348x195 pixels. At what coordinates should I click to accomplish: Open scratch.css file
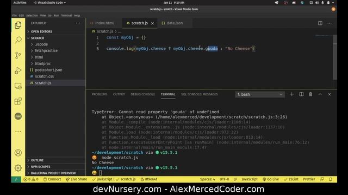pyautogui.click(x=55, y=76)
